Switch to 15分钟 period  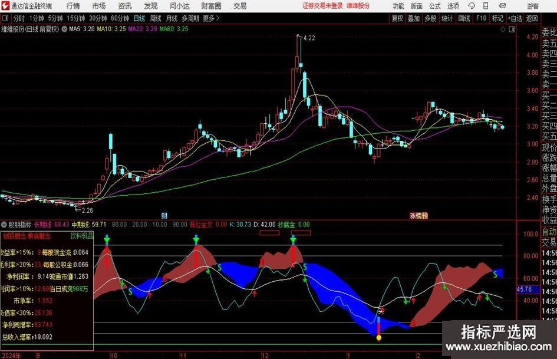[x=76, y=18]
